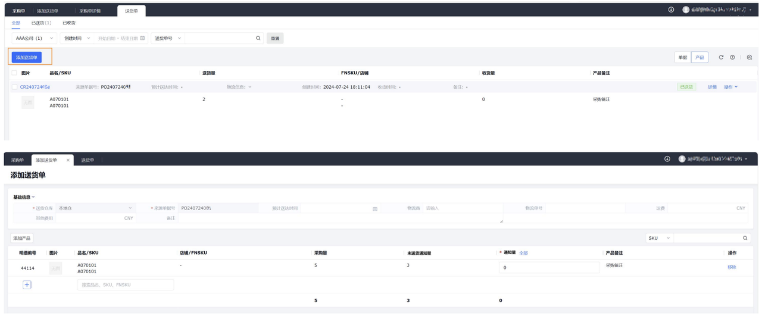Click the 通知量 quantity input field
Screen dimensions: 762x316
coord(549,268)
